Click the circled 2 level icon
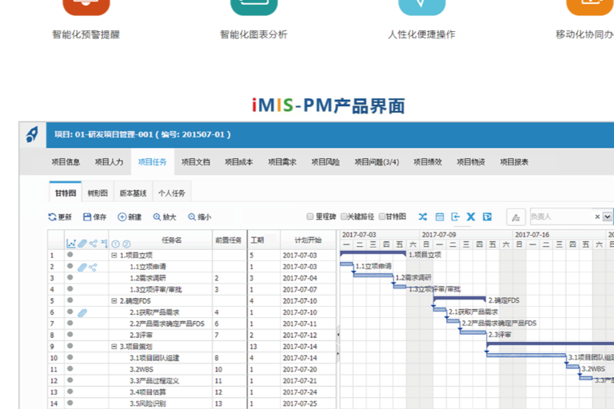This screenshot has width=614, height=409. click(126, 244)
